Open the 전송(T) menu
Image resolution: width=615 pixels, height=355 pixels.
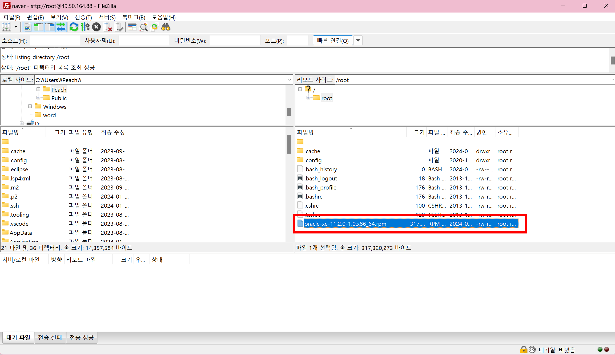83,17
